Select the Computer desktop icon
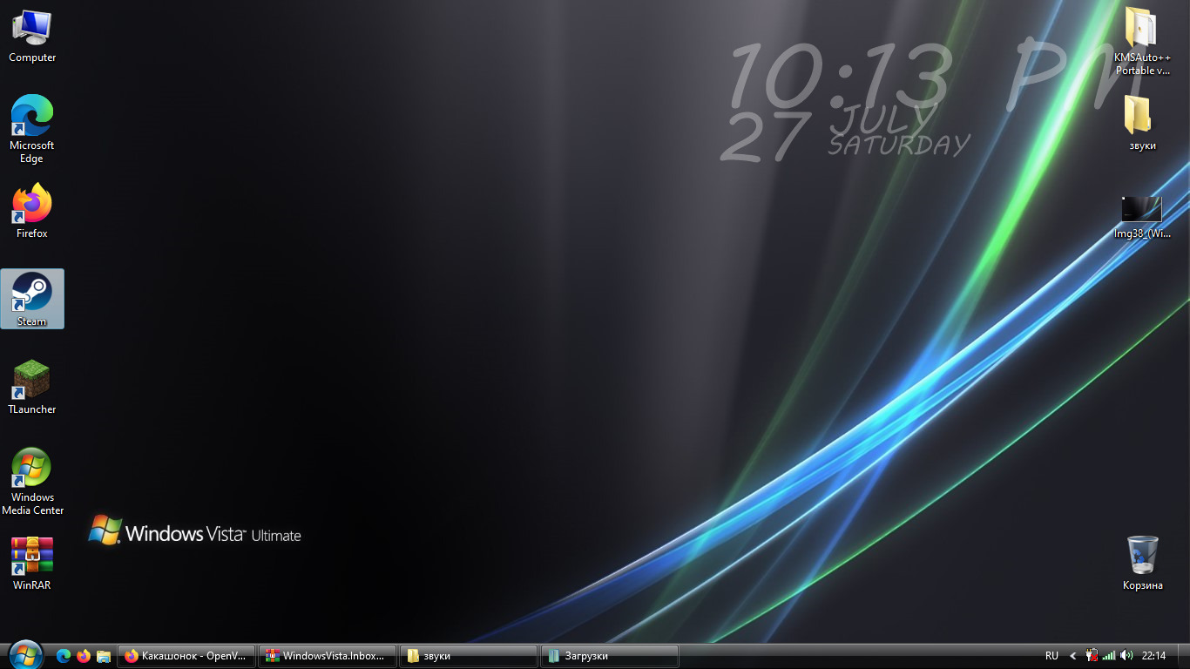Screen dimensions: 1190x669 coord(32,37)
